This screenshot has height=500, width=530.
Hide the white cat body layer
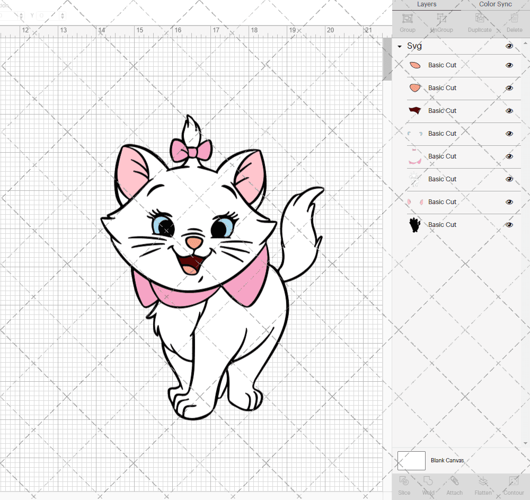(509, 179)
